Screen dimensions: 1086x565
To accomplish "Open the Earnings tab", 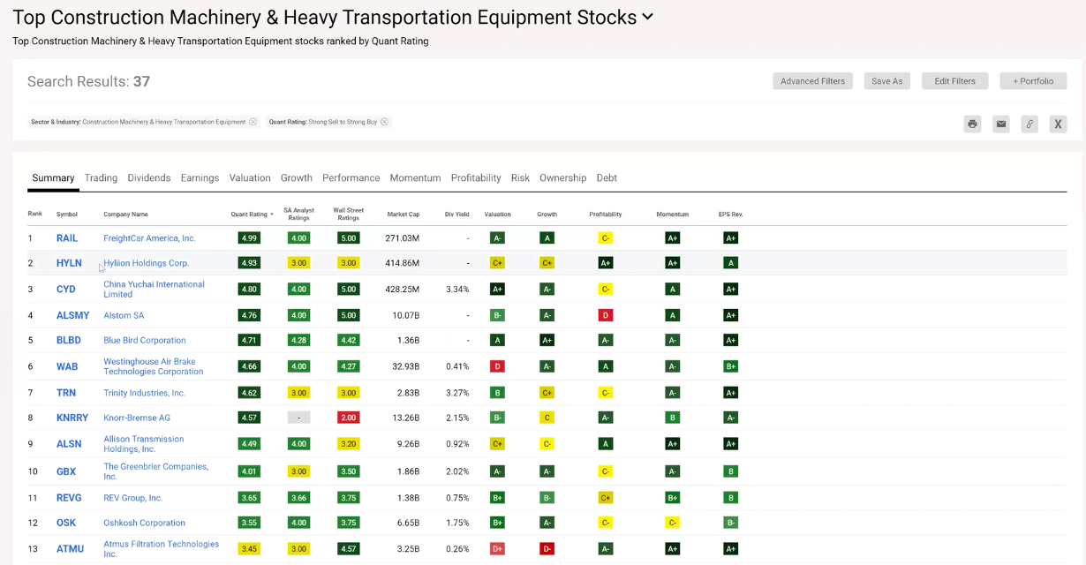I will click(x=200, y=177).
